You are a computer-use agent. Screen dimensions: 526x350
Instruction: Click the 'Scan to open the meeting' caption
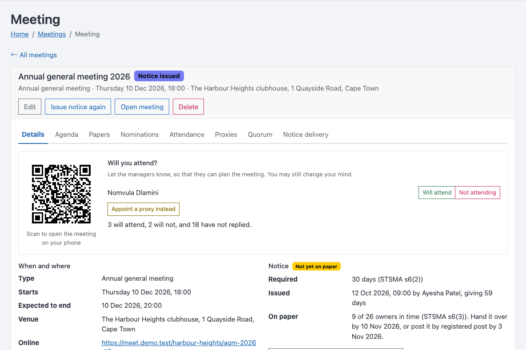pos(61,239)
